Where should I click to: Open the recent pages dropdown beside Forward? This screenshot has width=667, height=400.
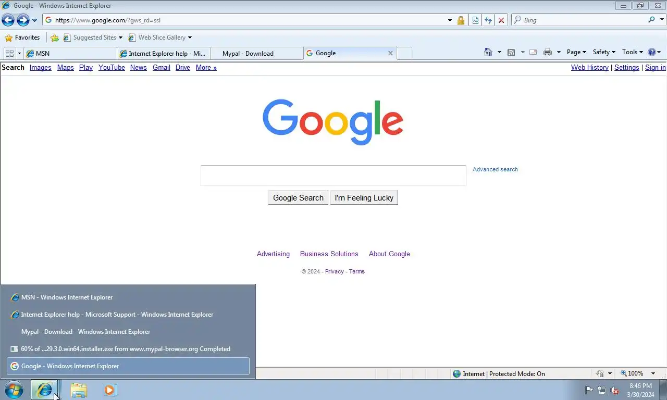[35, 20]
